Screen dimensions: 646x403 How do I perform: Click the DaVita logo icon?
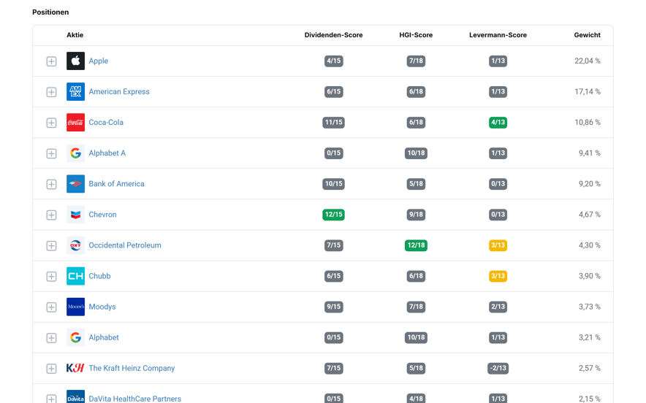(x=75, y=397)
